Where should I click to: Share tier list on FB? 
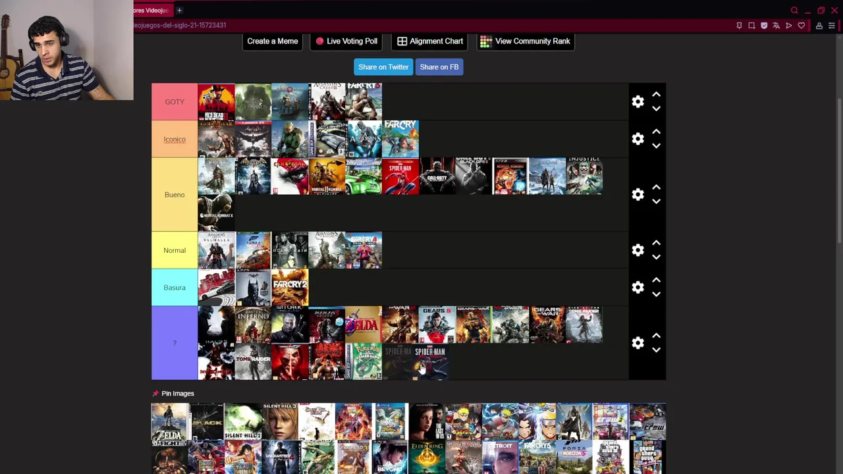tap(439, 67)
